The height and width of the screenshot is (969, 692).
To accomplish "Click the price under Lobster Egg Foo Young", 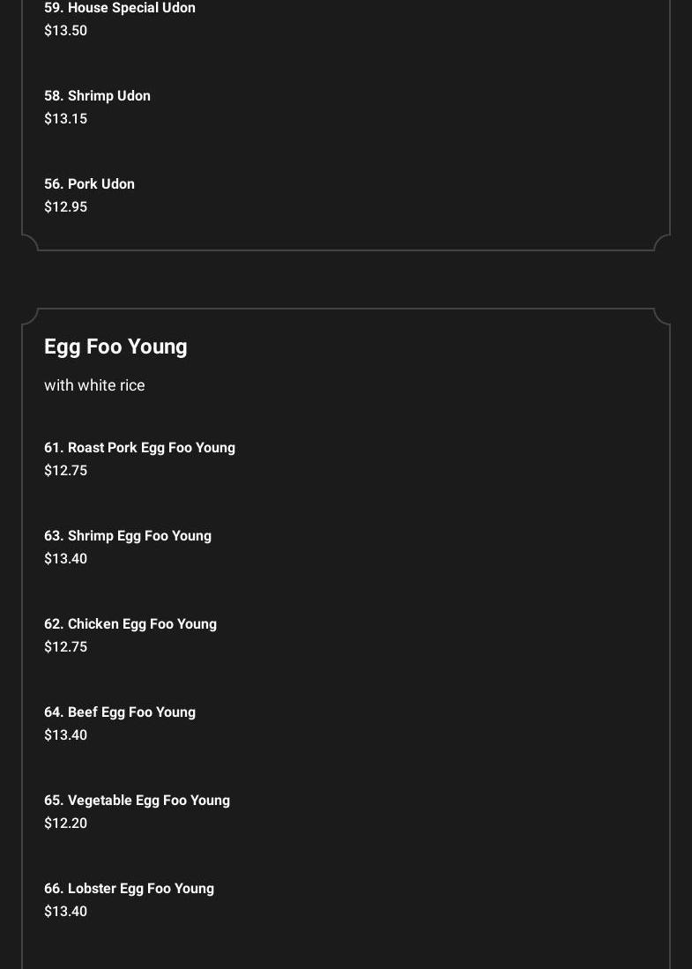I will [x=66, y=912].
